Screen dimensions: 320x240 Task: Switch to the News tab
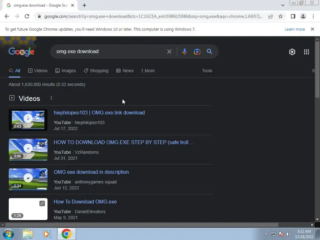tap(125, 71)
